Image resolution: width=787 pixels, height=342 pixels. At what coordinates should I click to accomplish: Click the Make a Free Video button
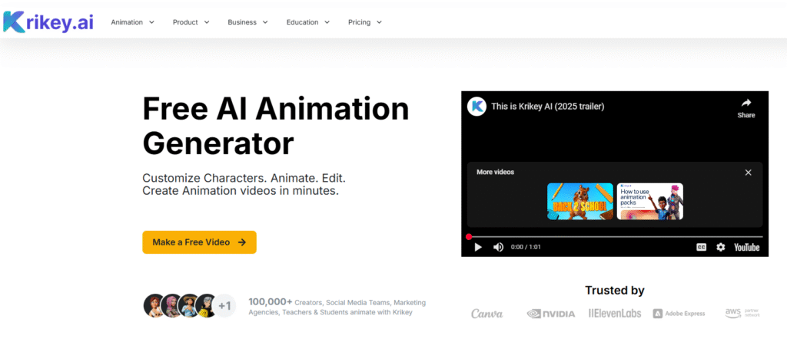pos(199,242)
